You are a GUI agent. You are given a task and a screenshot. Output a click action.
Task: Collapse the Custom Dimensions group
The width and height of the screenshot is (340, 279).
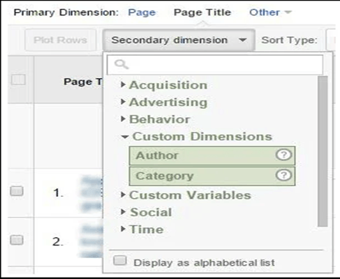point(197,137)
